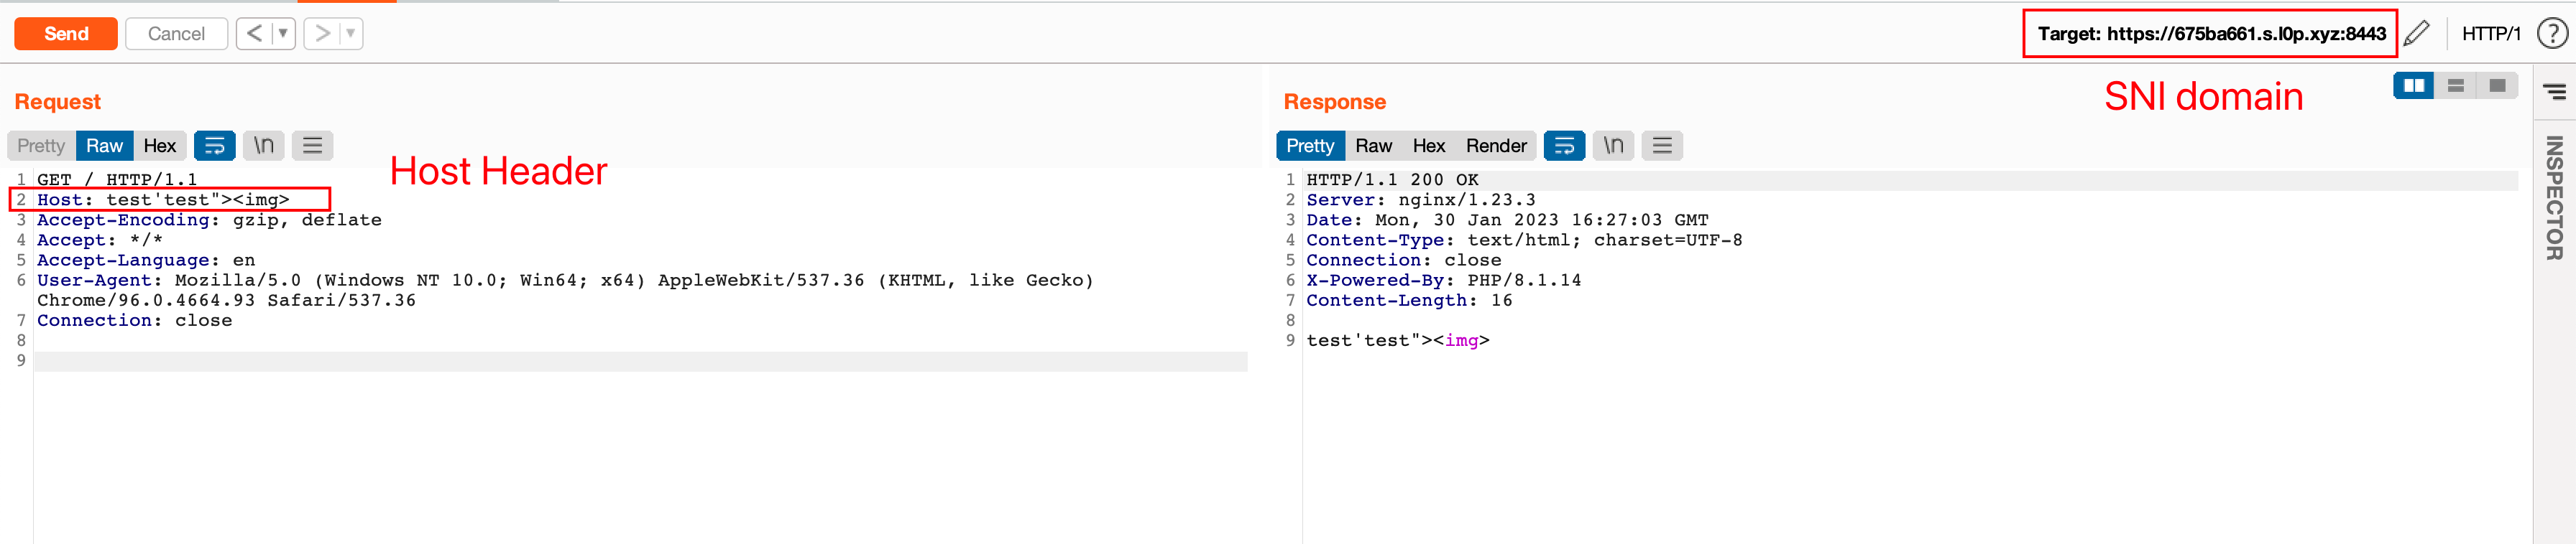Image resolution: width=2576 pixels, height=544 pixels.
Task: Open the Response panel options menu icon
Action: click(1663, 146)
